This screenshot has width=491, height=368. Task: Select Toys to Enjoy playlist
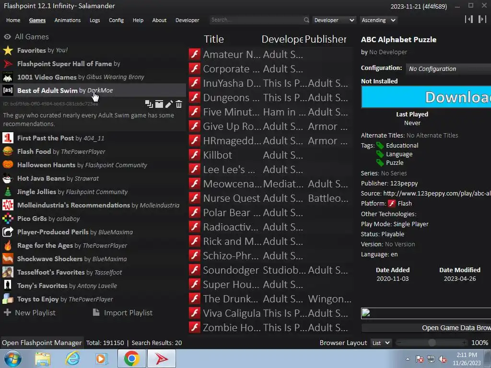coord(94,299)
